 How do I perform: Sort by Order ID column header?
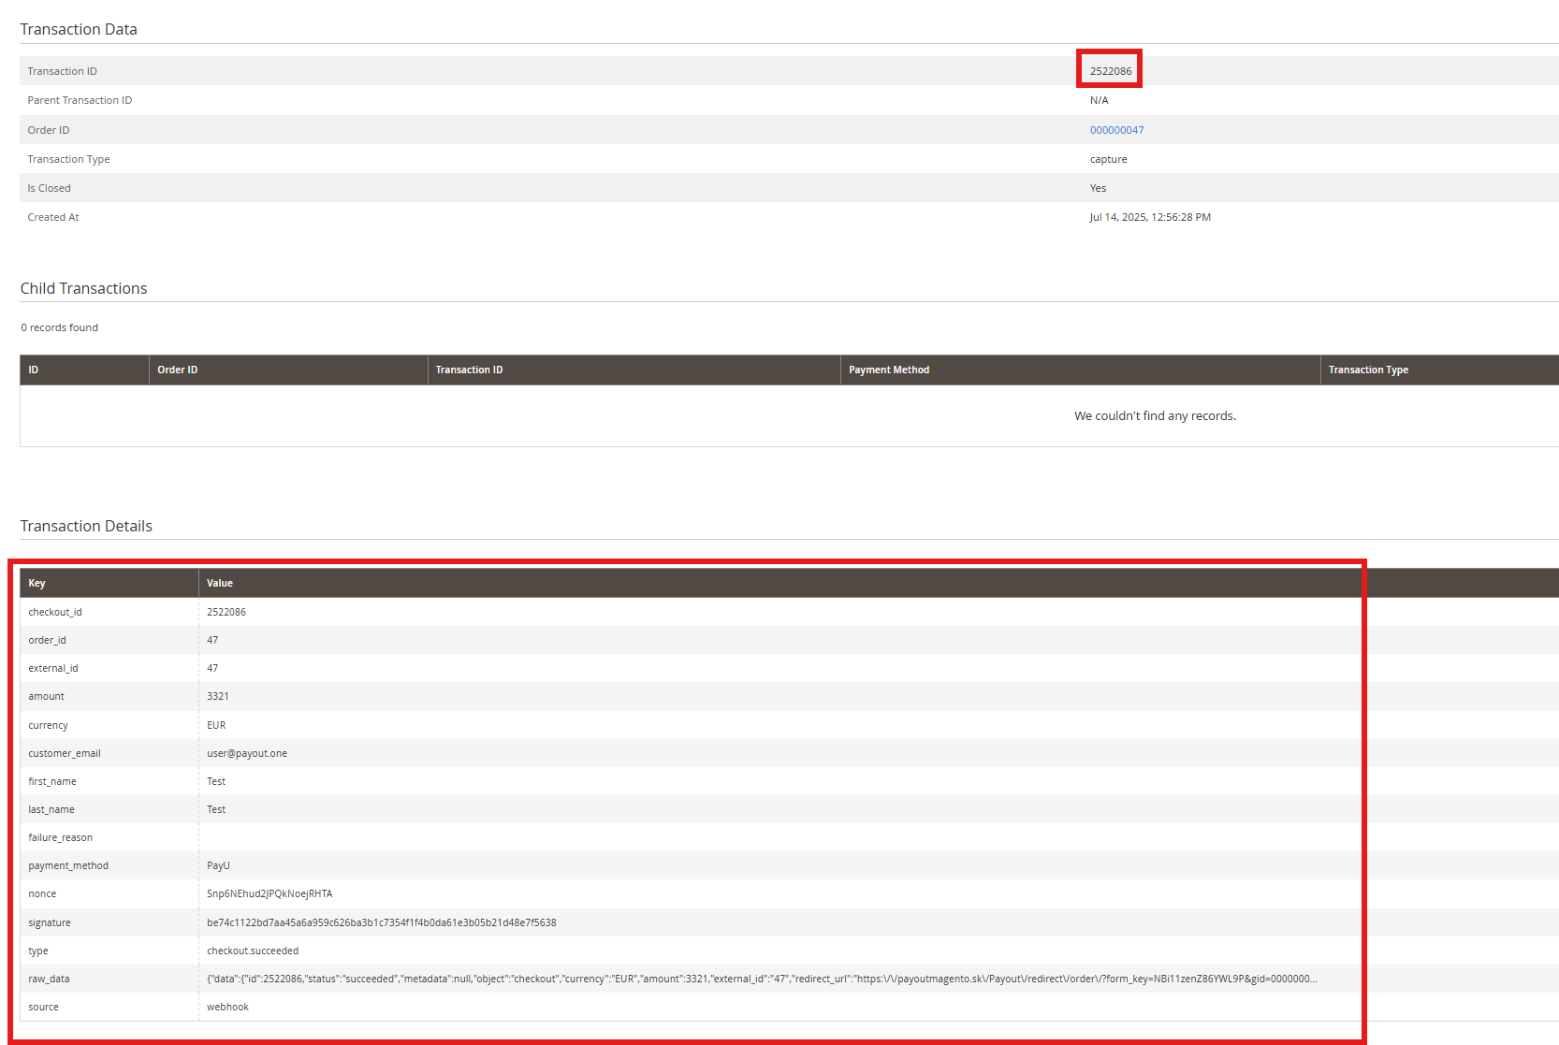tap(178, 370)
